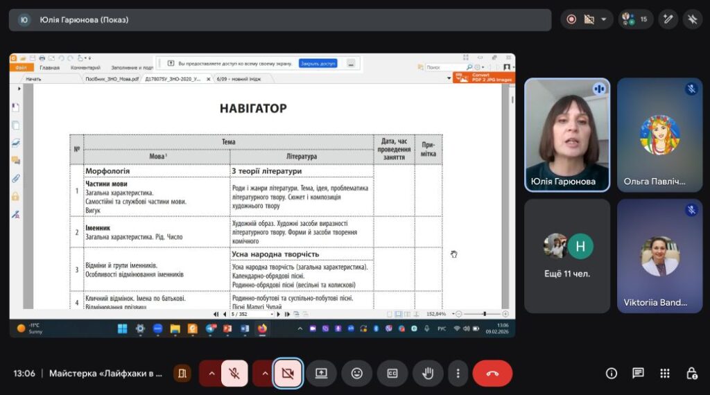Open the layout dropdown arrow near recording icon

click(x=604, y=19)
